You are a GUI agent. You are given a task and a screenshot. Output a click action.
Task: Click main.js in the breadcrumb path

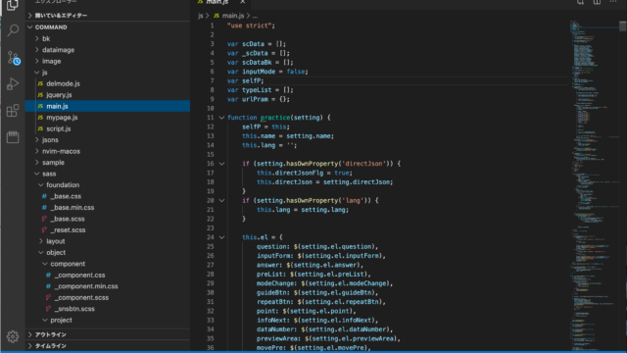coord(233,16)
